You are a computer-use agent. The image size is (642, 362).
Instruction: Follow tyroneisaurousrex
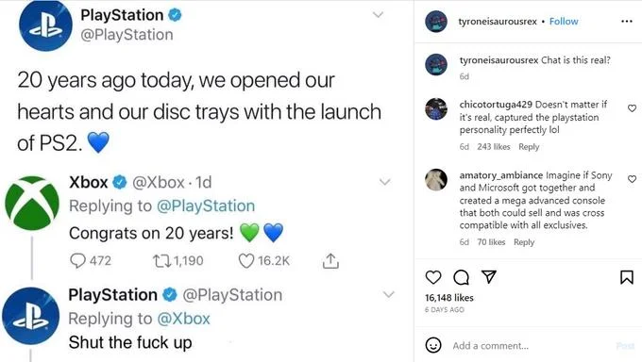point(564,22)
